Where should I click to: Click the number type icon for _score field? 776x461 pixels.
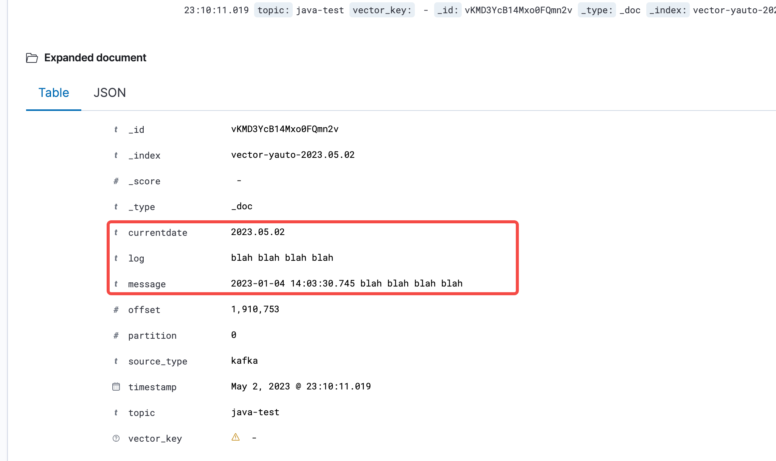(116, 181)
